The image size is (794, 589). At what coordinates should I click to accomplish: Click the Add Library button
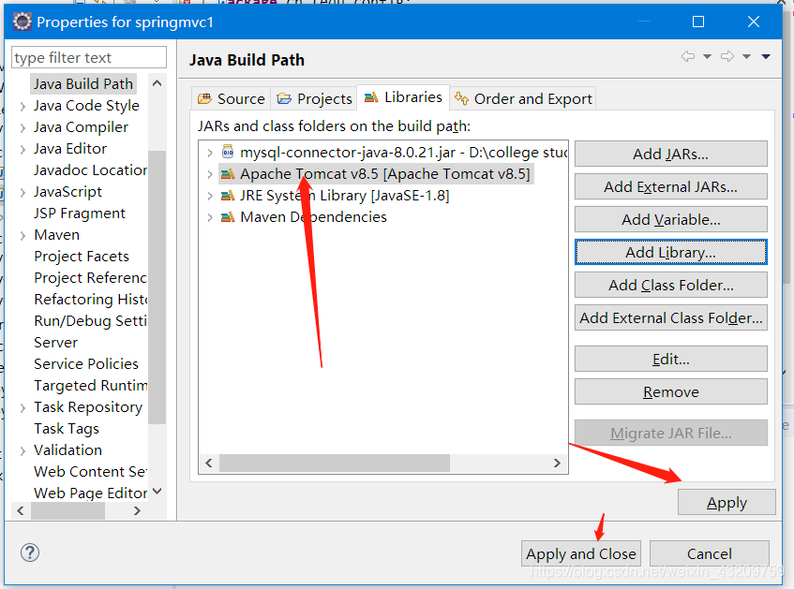coord(671,252)
